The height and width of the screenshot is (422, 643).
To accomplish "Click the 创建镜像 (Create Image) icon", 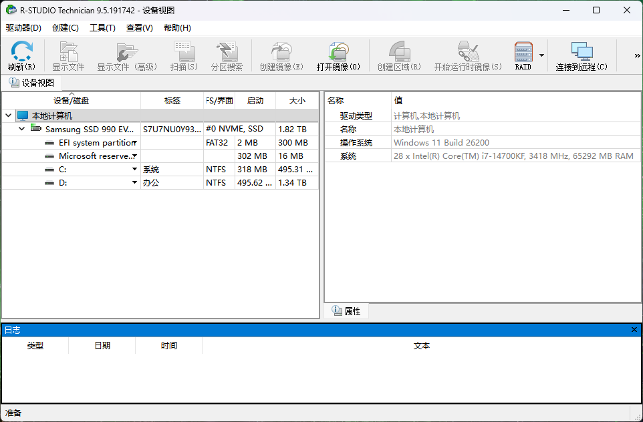I will click(281, 52).
